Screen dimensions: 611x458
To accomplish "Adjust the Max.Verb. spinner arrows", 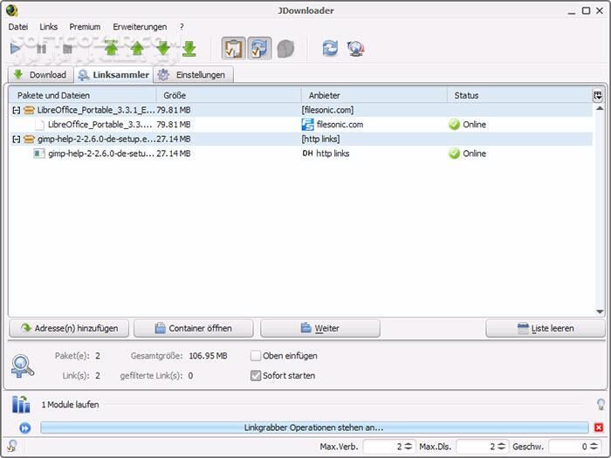I will click(x=408, y=447).
